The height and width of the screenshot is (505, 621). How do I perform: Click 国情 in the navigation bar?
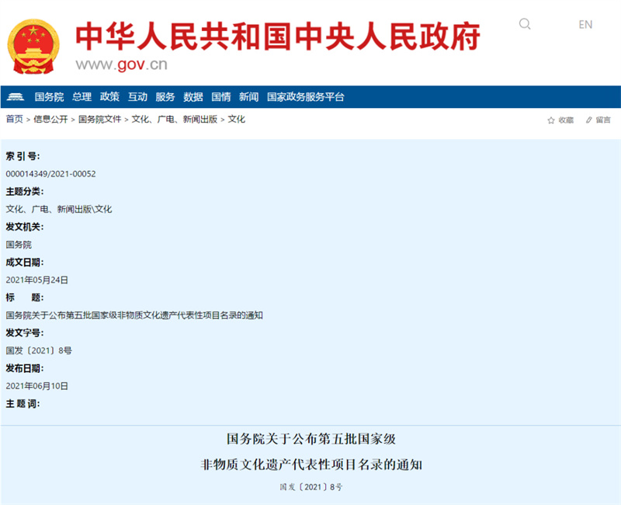221,97
